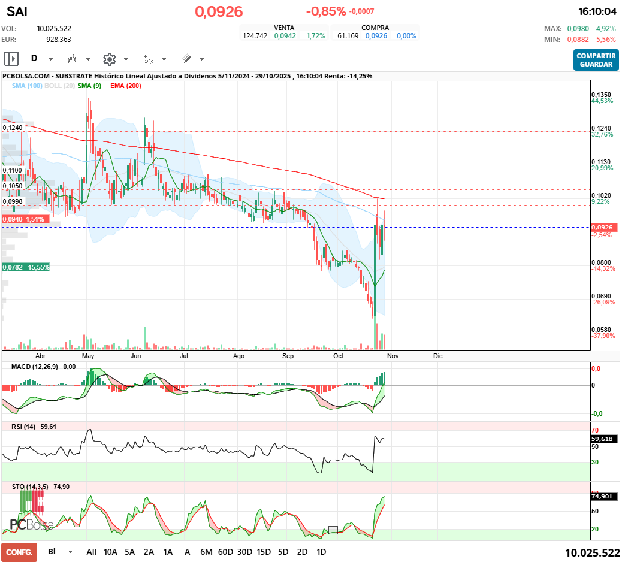Click the CONFG. button
Viewport: 628px width, 565px height.
pyautogui.click(x=19, y=552)
